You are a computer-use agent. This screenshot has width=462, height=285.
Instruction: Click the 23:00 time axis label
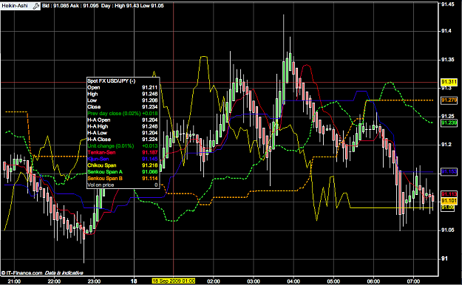[x=94, y=281]
